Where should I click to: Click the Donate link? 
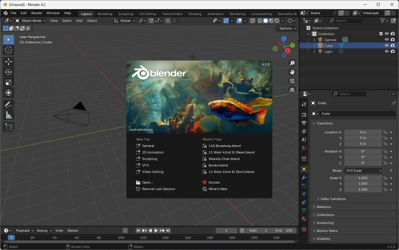click(x=214, y=182)
